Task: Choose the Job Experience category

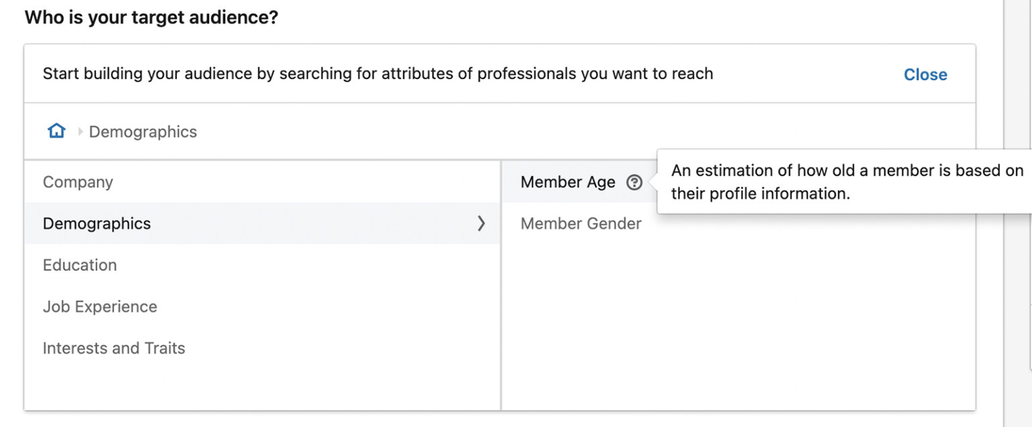Action: pyautogui.click(x=99, y=306)
